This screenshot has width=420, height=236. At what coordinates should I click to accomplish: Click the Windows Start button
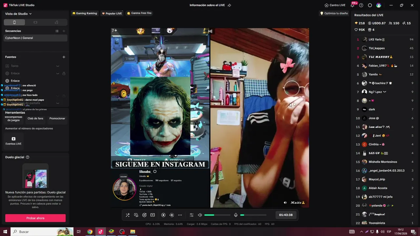point(5,232)
